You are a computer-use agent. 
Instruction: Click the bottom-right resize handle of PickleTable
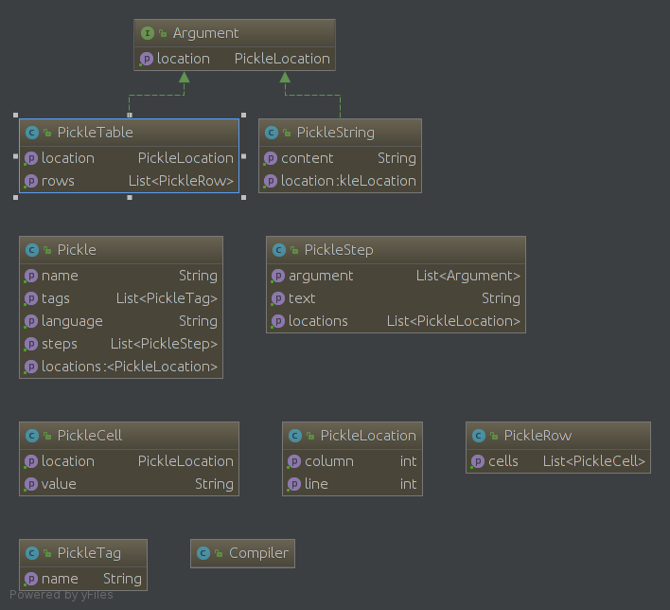[x=243, y=197]
